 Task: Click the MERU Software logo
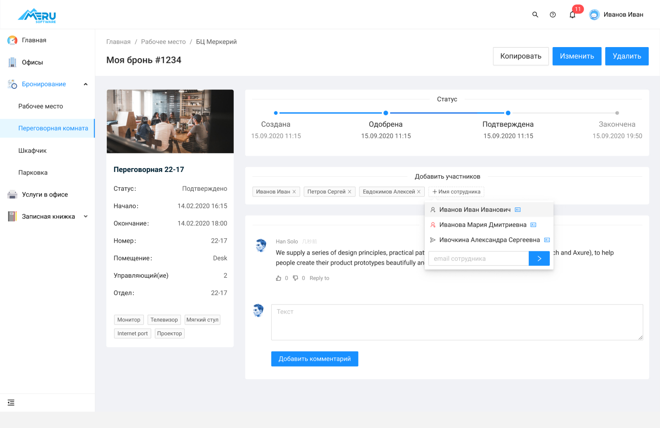click(38, 15)
